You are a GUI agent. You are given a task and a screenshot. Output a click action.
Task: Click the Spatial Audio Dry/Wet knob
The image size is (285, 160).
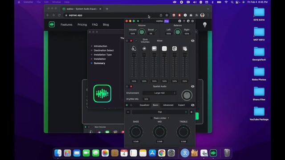[x=187, y=95]
